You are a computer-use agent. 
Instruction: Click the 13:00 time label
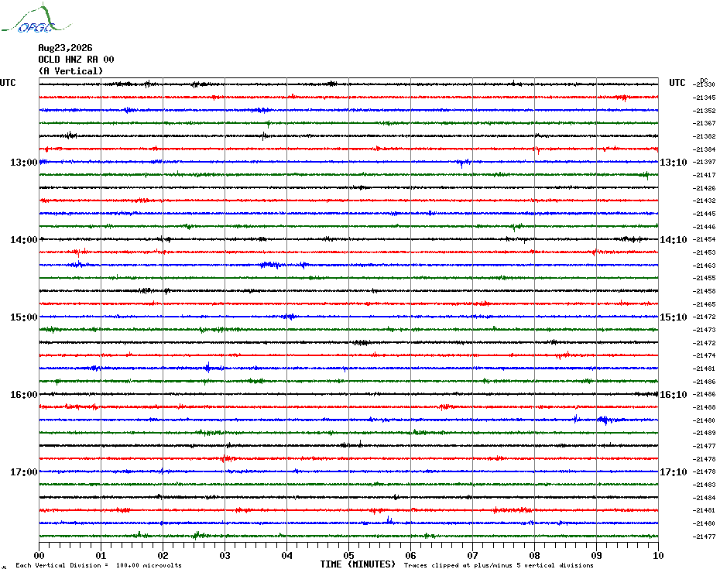pos(24,162)
